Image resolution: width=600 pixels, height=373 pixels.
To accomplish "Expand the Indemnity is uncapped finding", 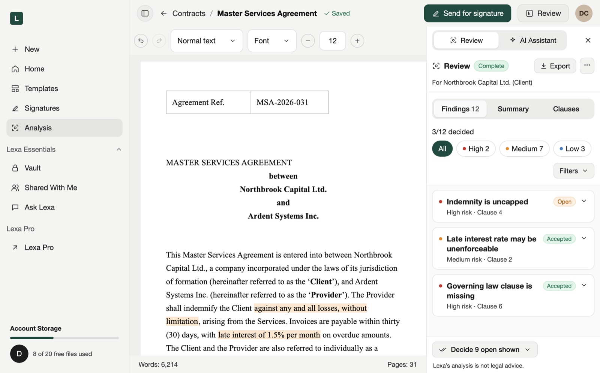I will [x=584, y=201].
